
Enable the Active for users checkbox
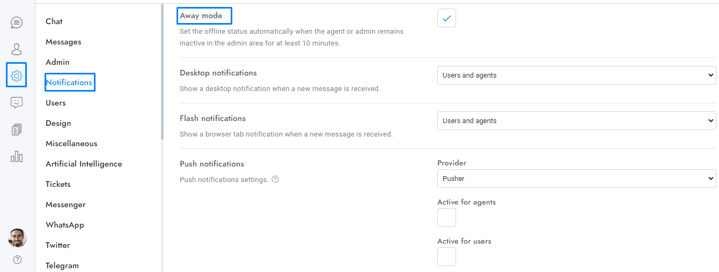[446, 257]
